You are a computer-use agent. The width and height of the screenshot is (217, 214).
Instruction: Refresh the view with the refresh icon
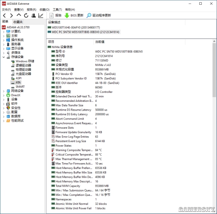point(26,15)
